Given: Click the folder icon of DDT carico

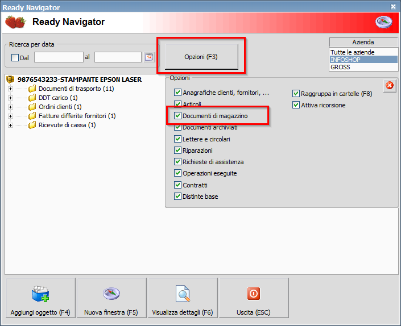Looking at the screenshot, I should 32,98.
